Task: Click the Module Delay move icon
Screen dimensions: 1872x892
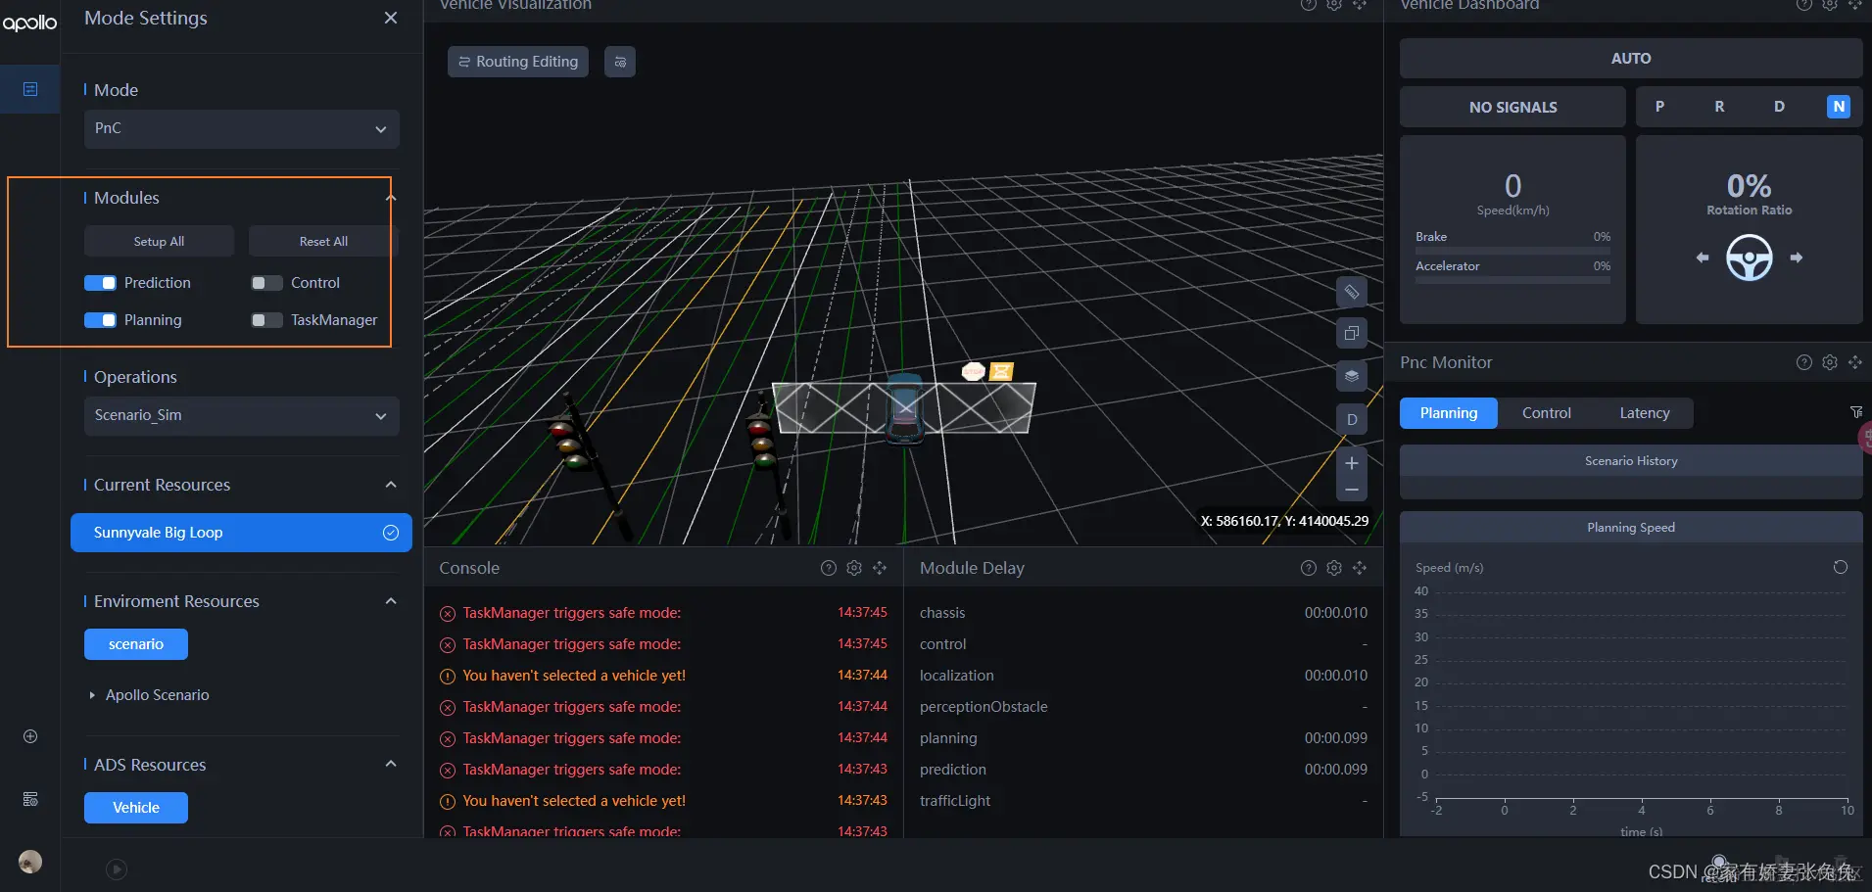Action: point(1360,568)
